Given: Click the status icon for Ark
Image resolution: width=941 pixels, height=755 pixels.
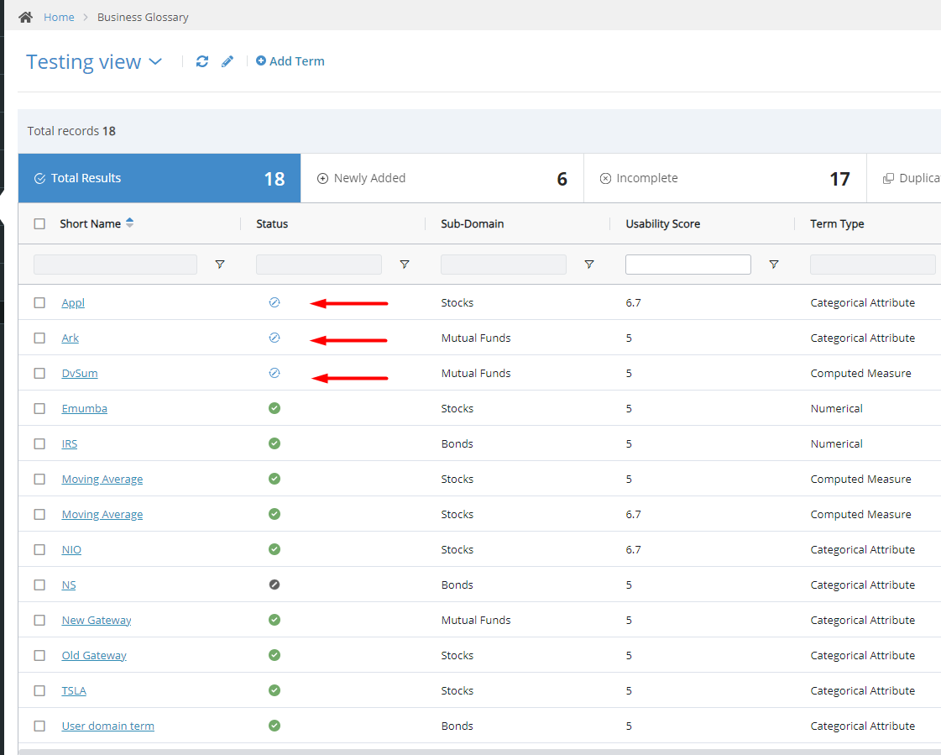Looking at the screenshot, I should (274, 338).
